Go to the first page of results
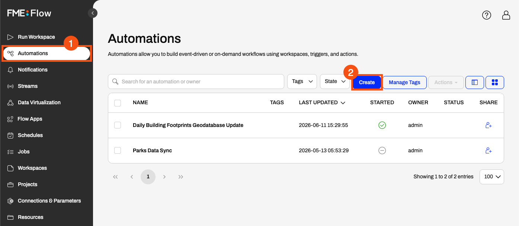The image size is (519, 226). click(115, 177)
